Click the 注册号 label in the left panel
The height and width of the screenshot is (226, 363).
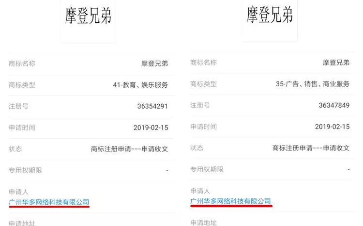tap(18, 106)
